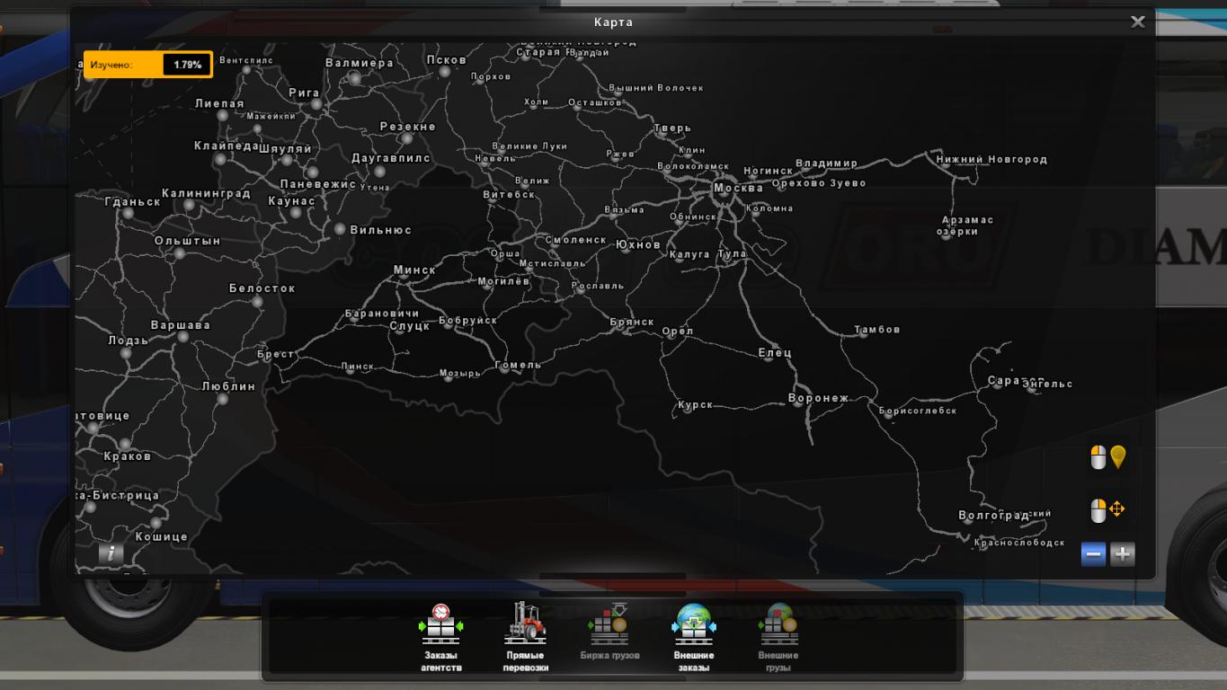Click the Борисоглебск city label
Viewport: 1227px width, 690px height.
(918, 411)
